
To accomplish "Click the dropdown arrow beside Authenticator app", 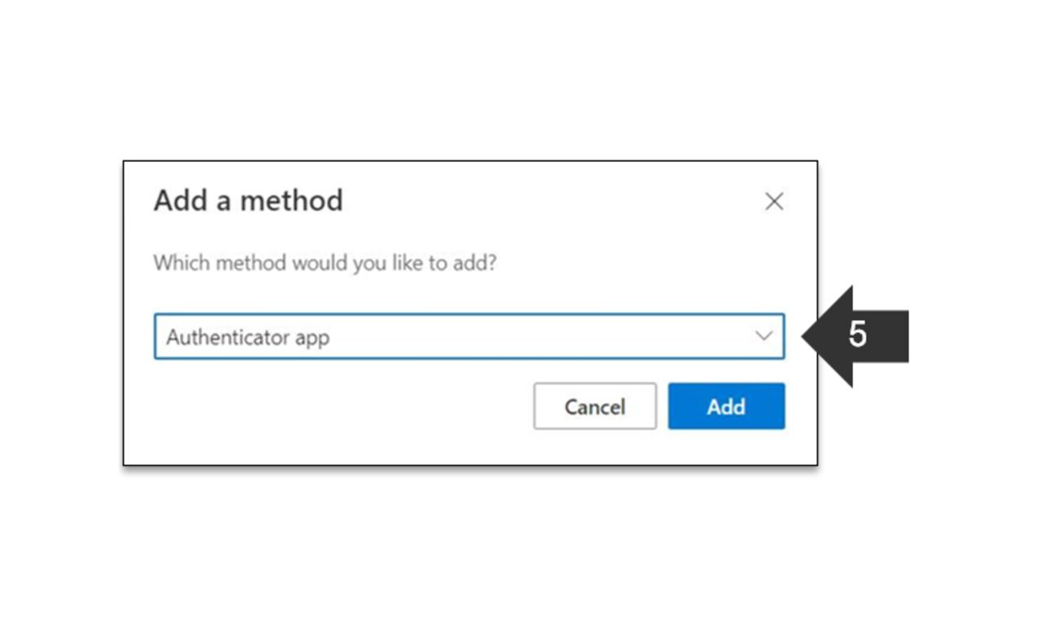I will point(763,336).
